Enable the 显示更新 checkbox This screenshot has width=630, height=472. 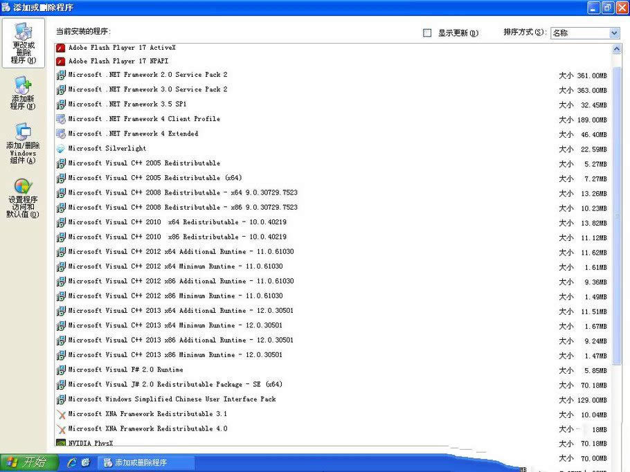pos(427,33)
